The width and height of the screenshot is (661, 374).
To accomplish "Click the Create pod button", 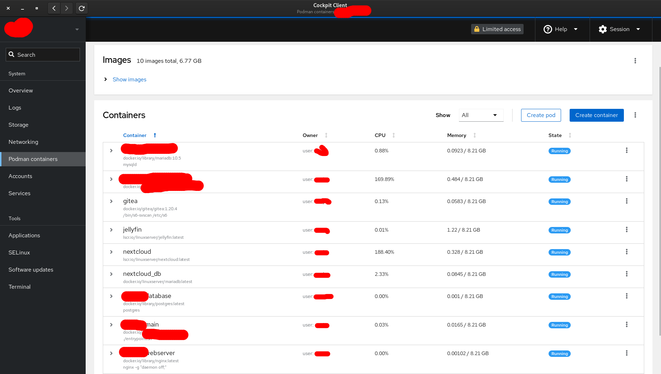I will [x=541, y=115].
